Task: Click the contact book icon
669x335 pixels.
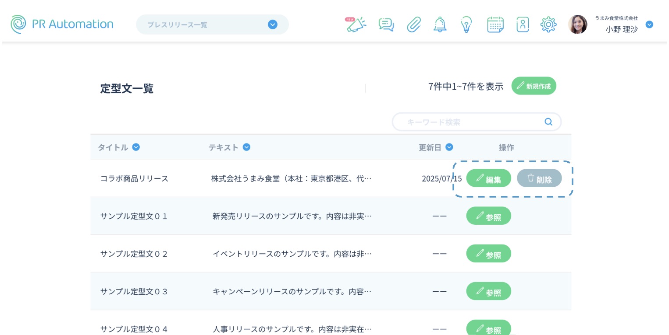Action: coord(522,24)
